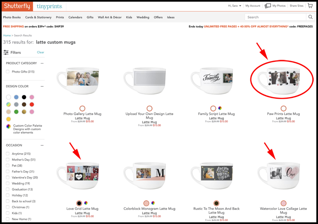Click the My Account link
318x224 pixels.
click(252, 6)
